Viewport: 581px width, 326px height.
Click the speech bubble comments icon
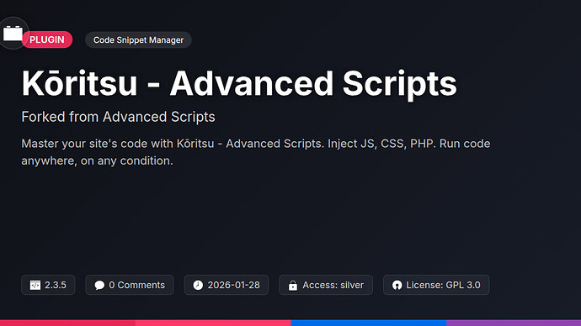click(99, 285)
